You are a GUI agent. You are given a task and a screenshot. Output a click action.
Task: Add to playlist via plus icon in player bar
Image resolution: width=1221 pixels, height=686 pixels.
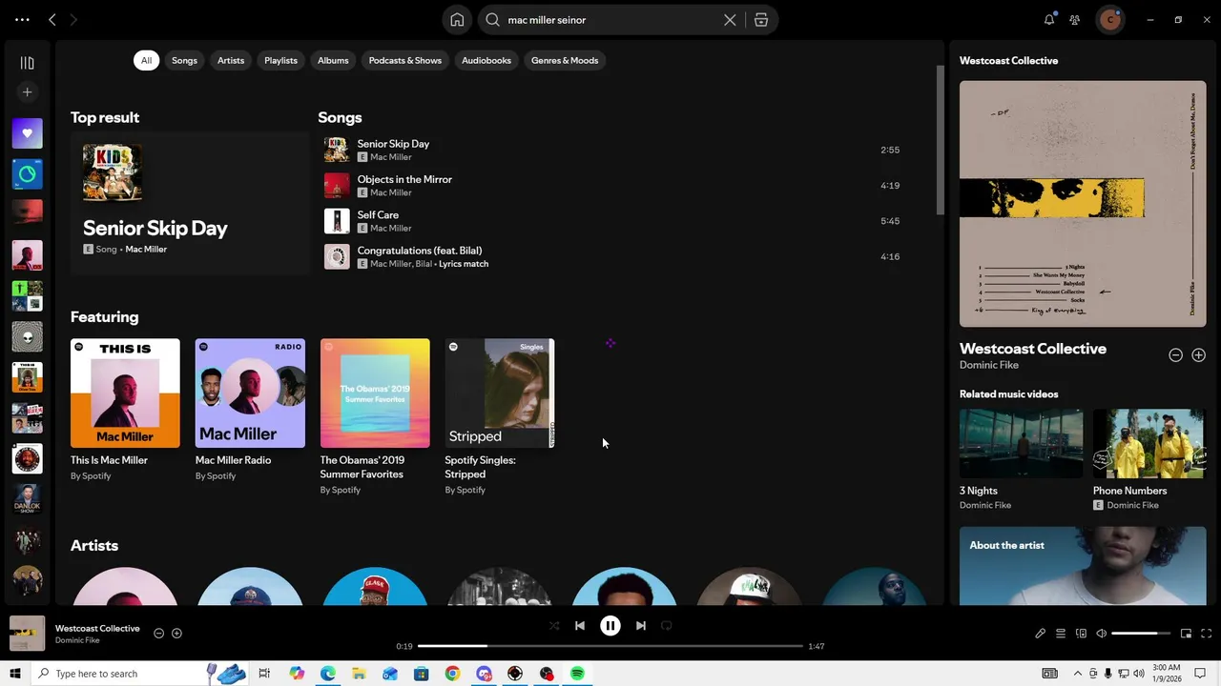coord(176,634)
